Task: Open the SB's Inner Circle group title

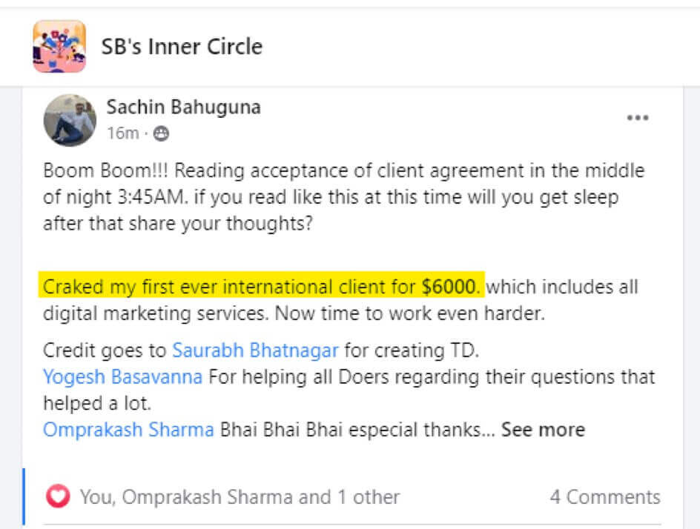Action: 182,47
